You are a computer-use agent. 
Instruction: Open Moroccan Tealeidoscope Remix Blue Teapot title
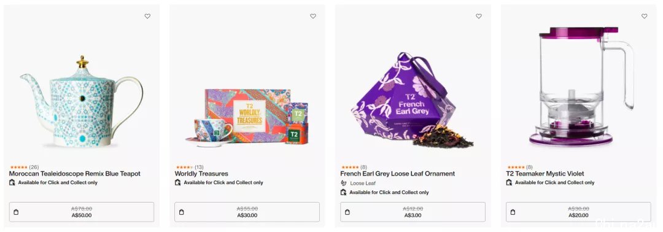pos(74,174)
